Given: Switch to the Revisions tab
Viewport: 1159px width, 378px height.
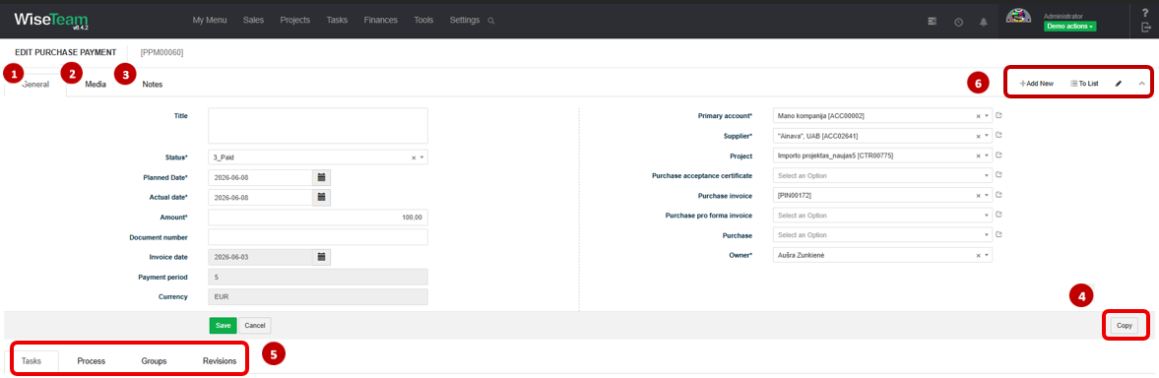Looking at the screenshot, I should click(x=220, y=361).
